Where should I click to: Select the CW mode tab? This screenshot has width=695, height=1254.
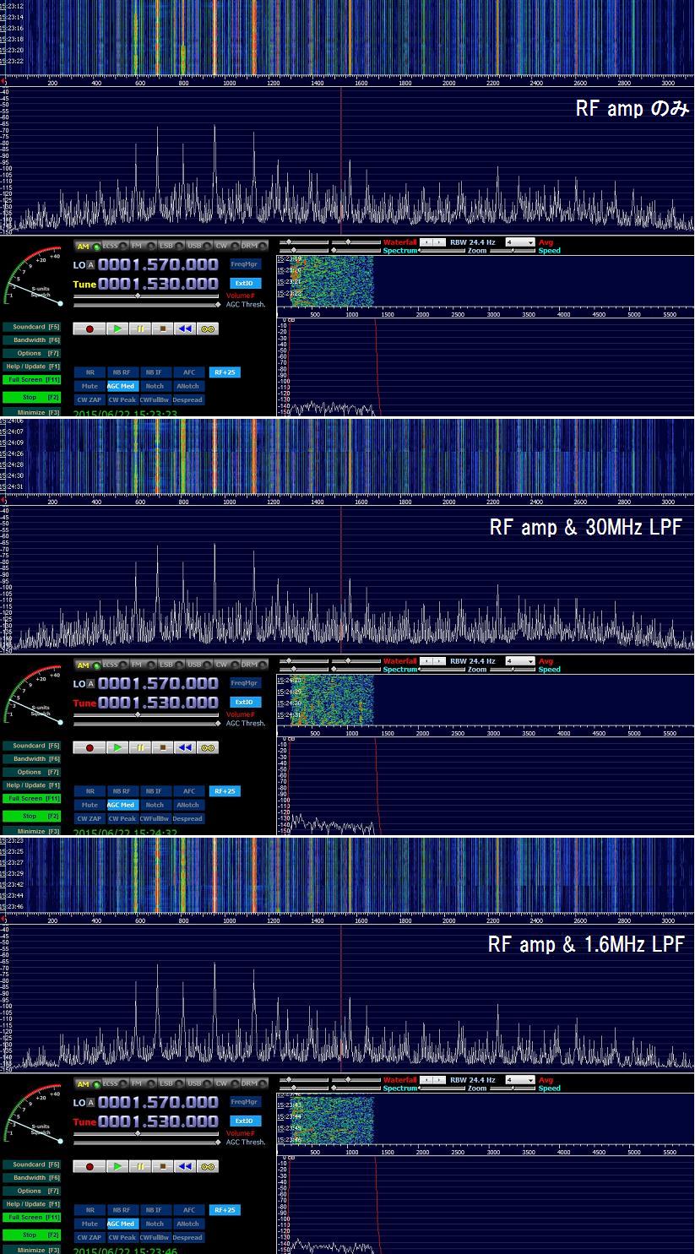[221, 244]
